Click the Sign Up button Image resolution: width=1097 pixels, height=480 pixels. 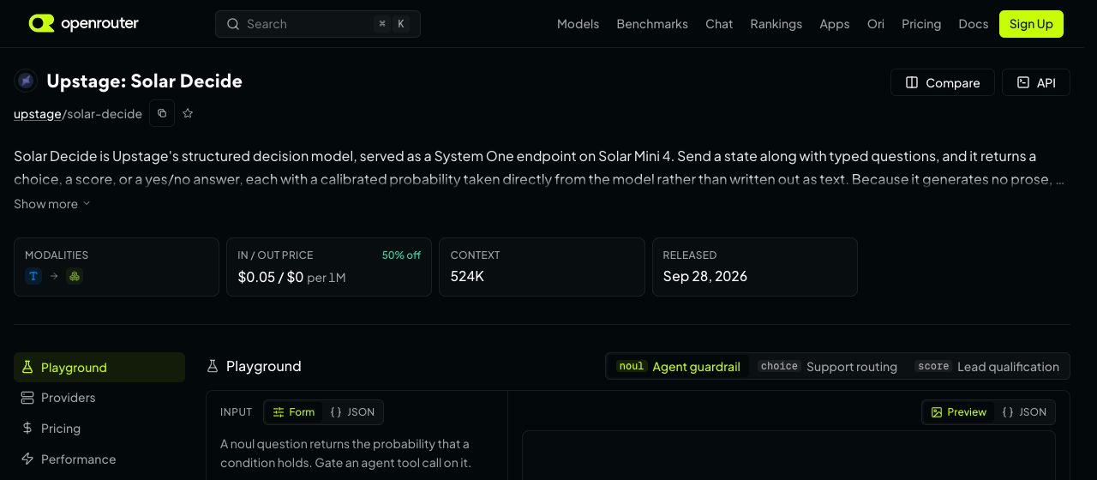click(x=1031, y=24)
